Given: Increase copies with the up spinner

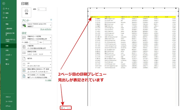Looking at the screenshot, I should [x=45, y=8].
